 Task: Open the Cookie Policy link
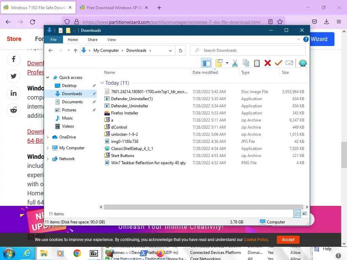pos(256,240)
